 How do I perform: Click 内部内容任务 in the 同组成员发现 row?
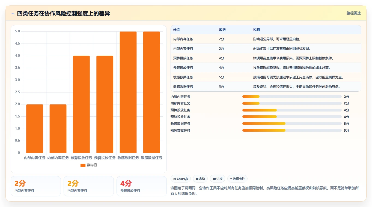point(183,49)
